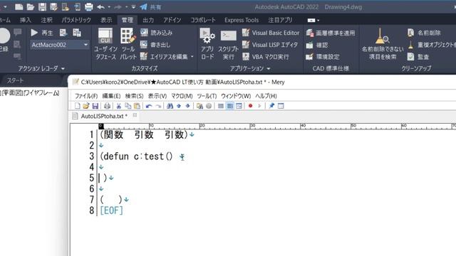
Task: Click アプリ ロード load application icon
Action: click(207, 43)
